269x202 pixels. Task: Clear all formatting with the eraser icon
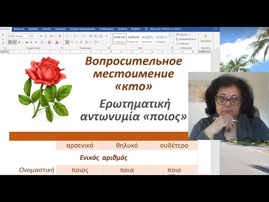[x=60, y=36]
